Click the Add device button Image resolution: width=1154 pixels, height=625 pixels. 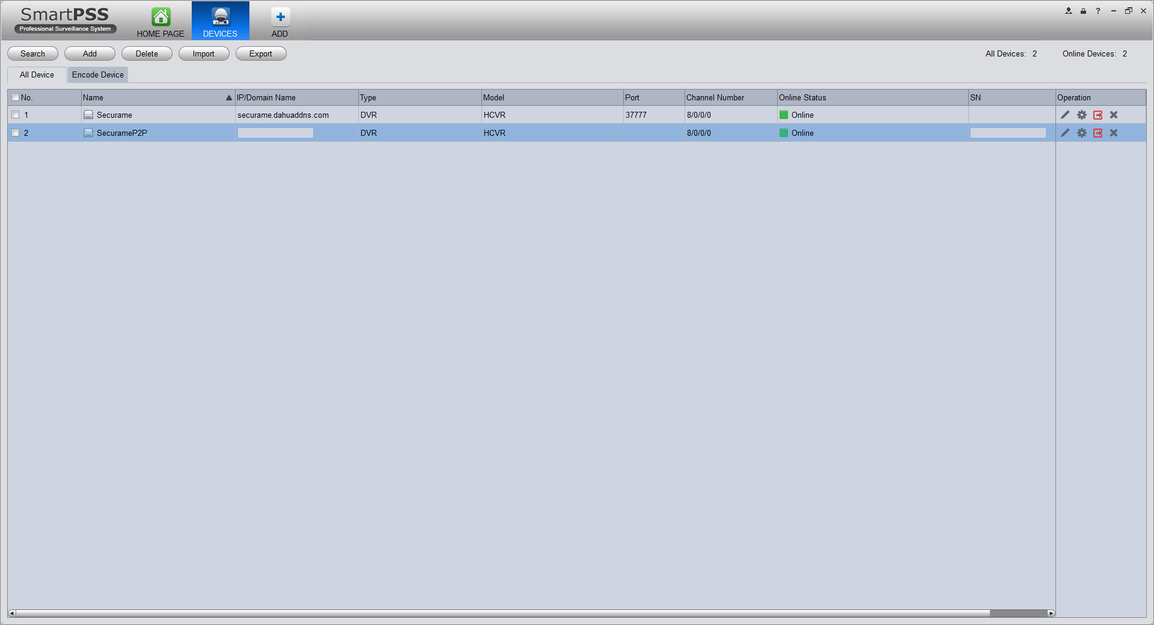point(90,53)
